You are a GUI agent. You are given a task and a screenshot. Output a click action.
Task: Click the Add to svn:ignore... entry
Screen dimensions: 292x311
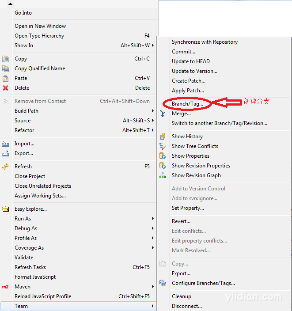(195, 198)
